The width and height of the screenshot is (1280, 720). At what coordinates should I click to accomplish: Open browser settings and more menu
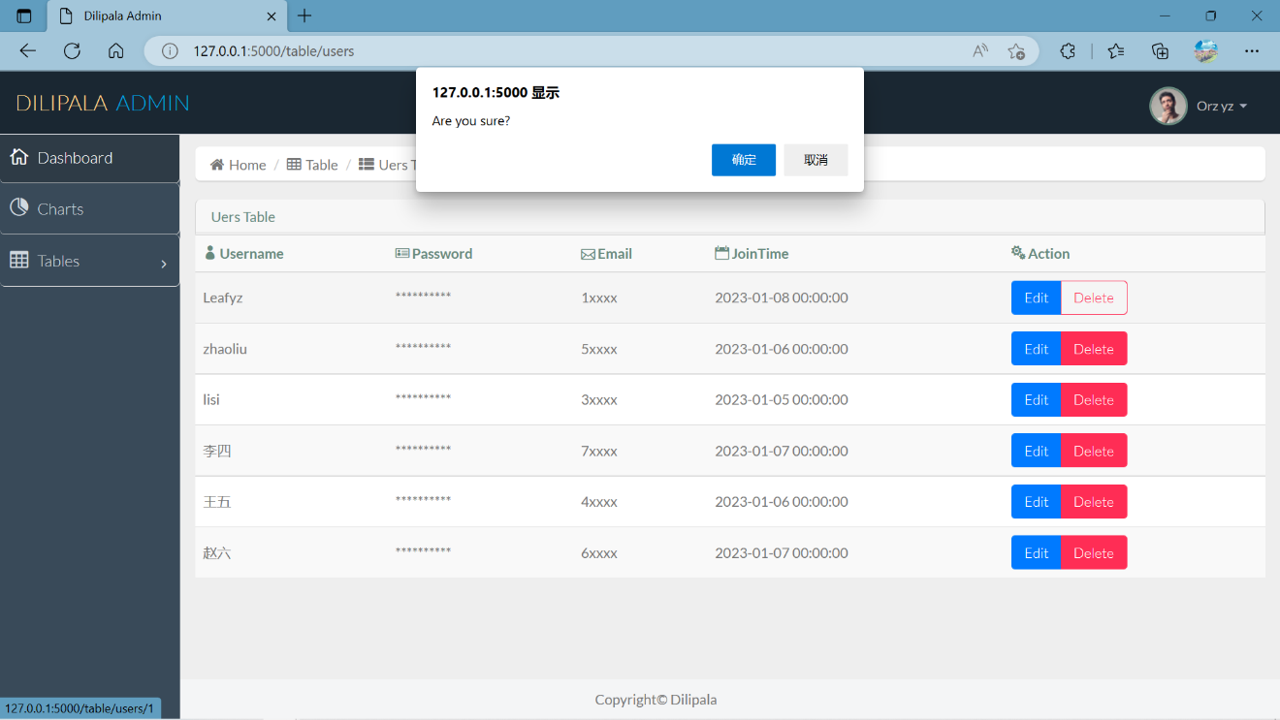(1252, 51)
